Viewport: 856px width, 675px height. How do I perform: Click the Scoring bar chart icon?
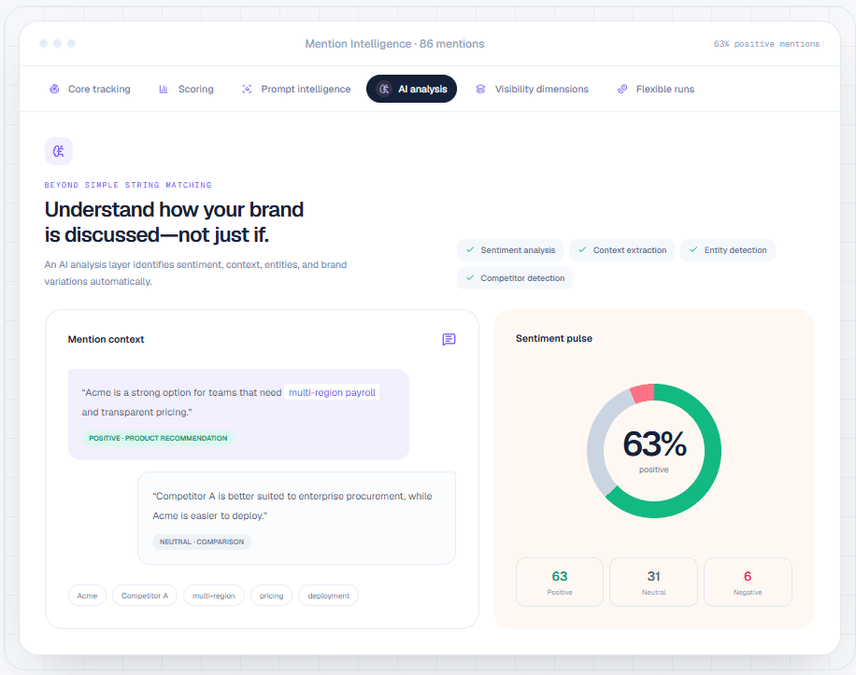[x=164, y=89]
